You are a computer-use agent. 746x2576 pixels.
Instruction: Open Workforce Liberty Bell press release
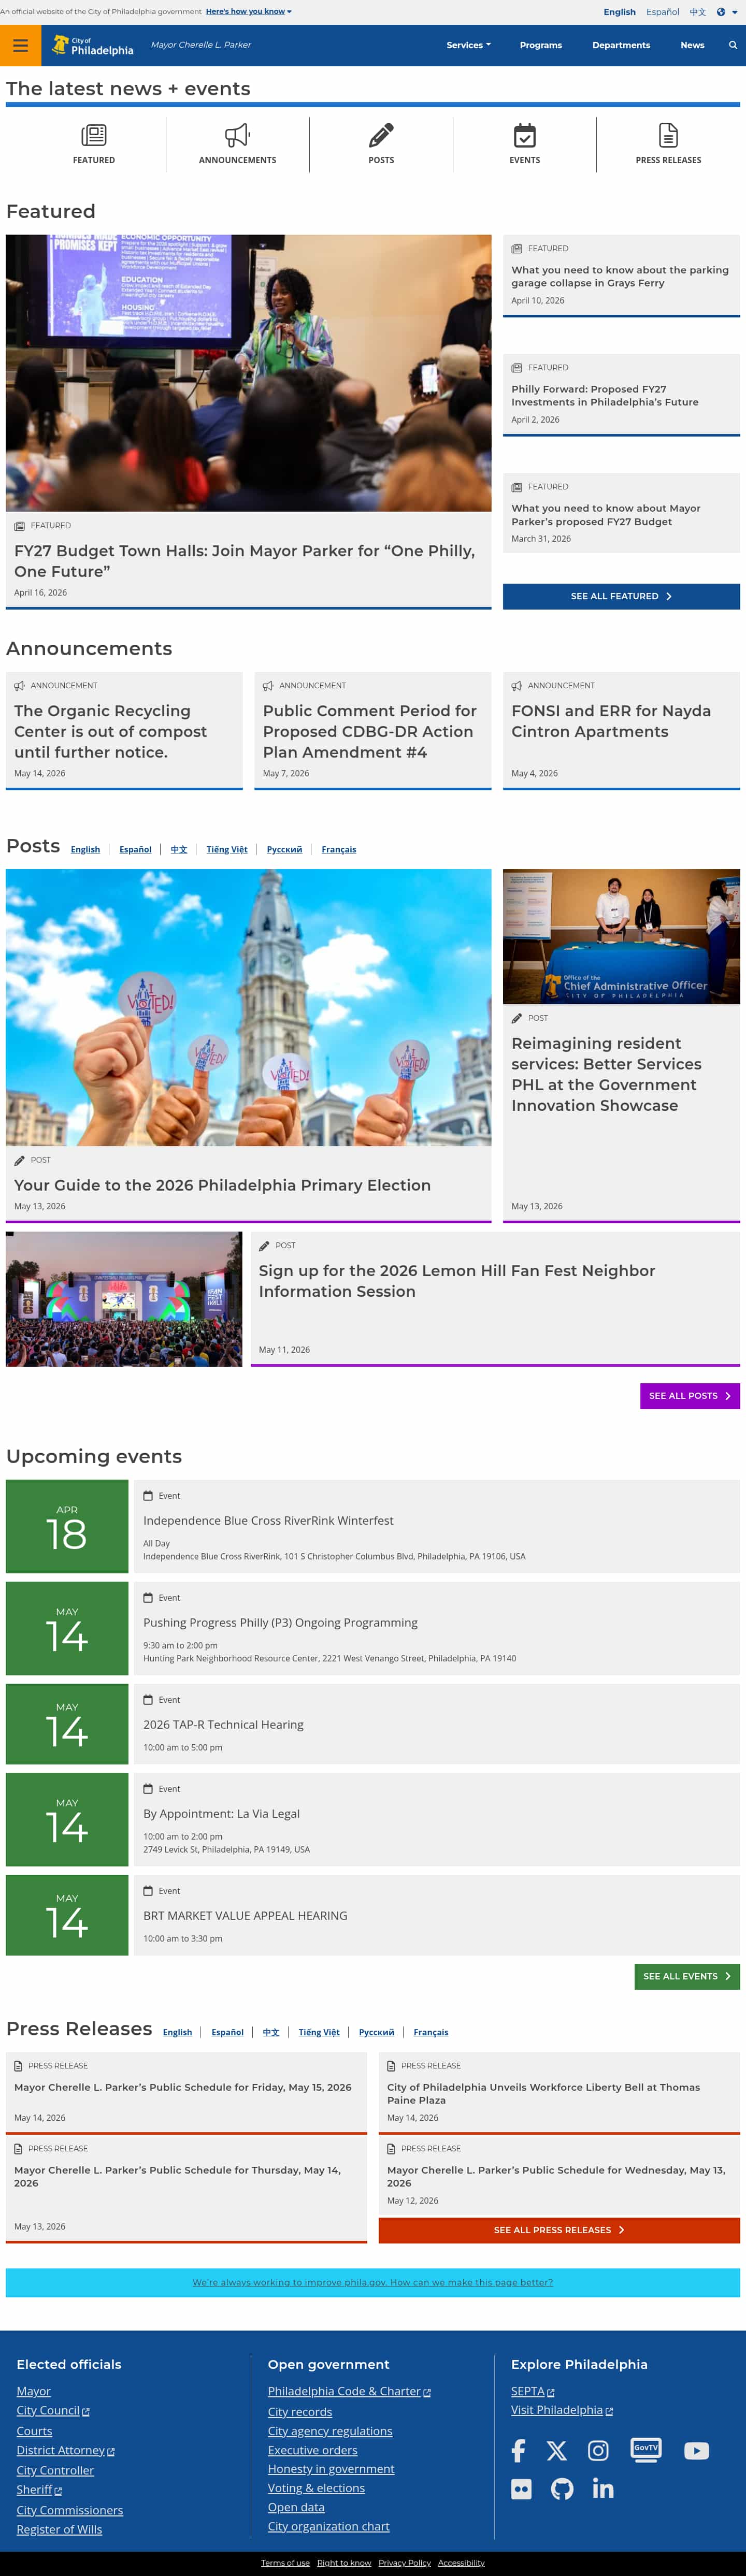(x=543, y=2093)
